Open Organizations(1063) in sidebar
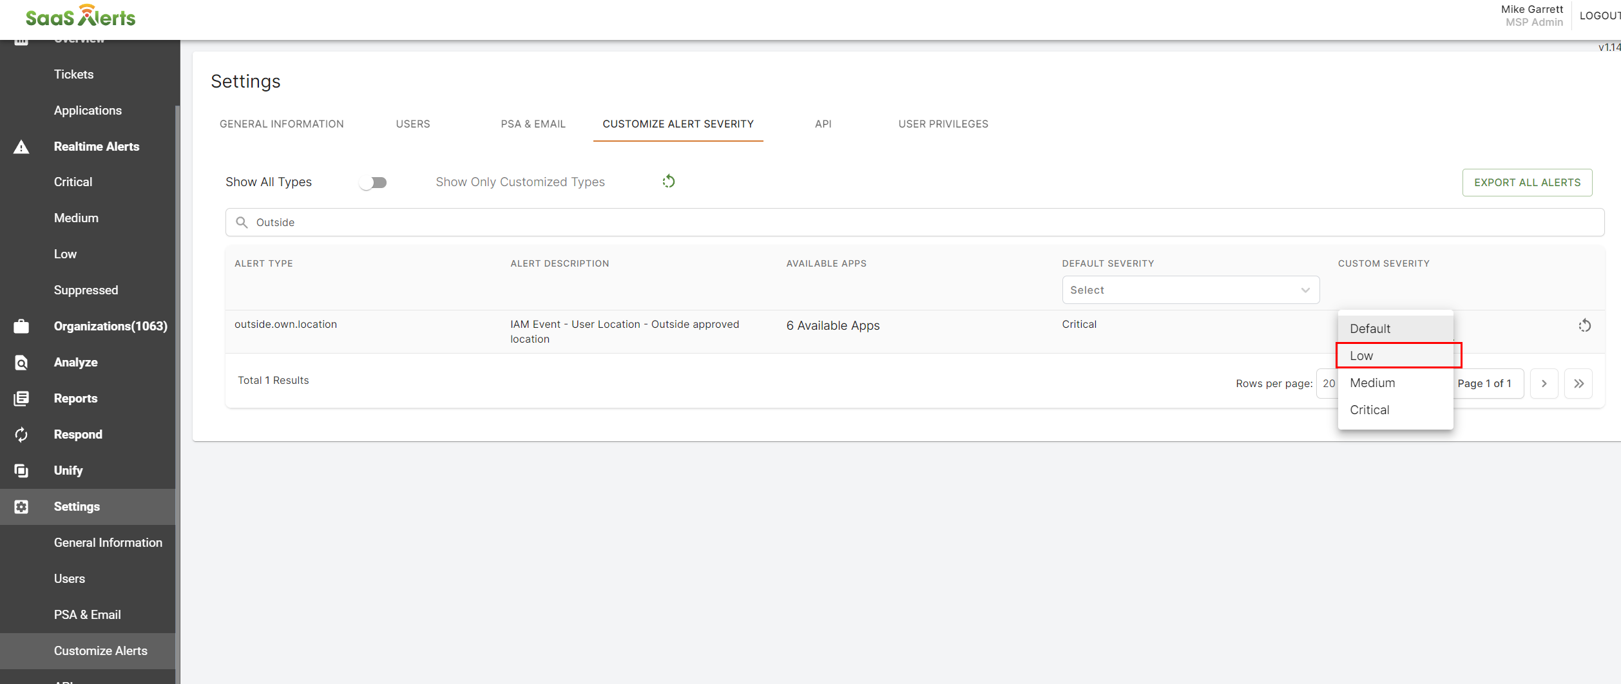Image resolution: width=1621 pixels, height=684 pixels. coord(110,326)
